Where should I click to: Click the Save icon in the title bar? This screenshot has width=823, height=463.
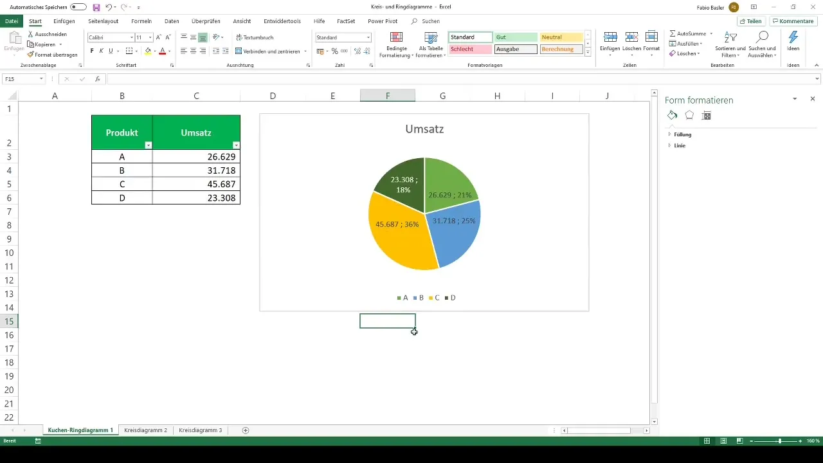pyautogui.click(x=96, y=7)
